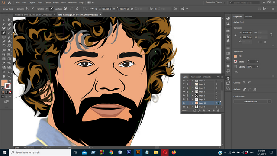Toggle constrain width and height proportions link

click(271, 35)
